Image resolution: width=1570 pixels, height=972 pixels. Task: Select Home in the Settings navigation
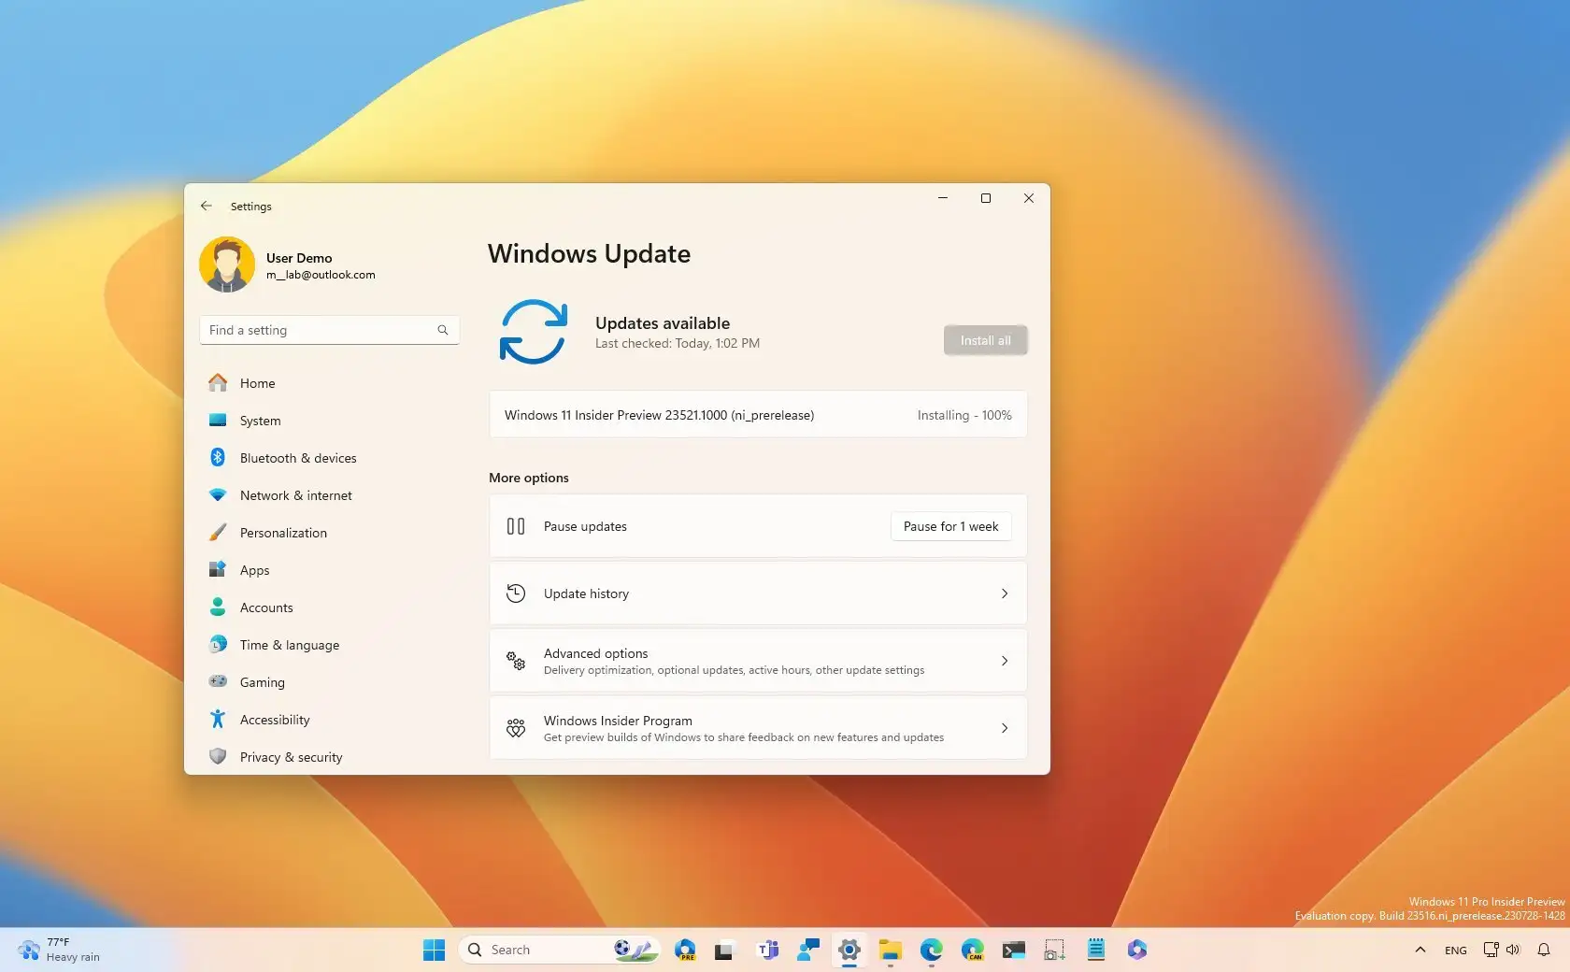256,383
